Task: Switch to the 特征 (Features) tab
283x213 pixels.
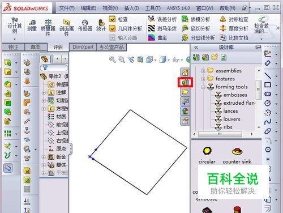Action: point(13,47)
